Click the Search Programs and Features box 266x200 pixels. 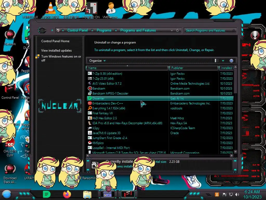tap(210, 30)
